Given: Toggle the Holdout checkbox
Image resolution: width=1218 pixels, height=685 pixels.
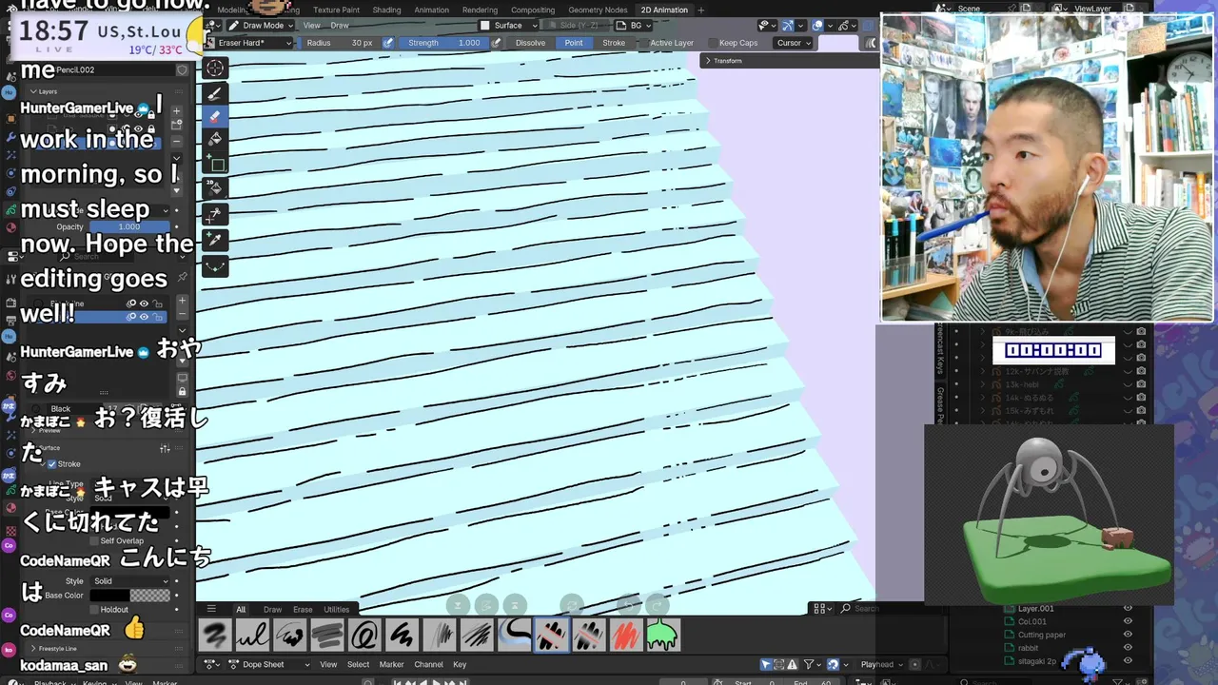Looking at the screenshot, I should (93, 609).
